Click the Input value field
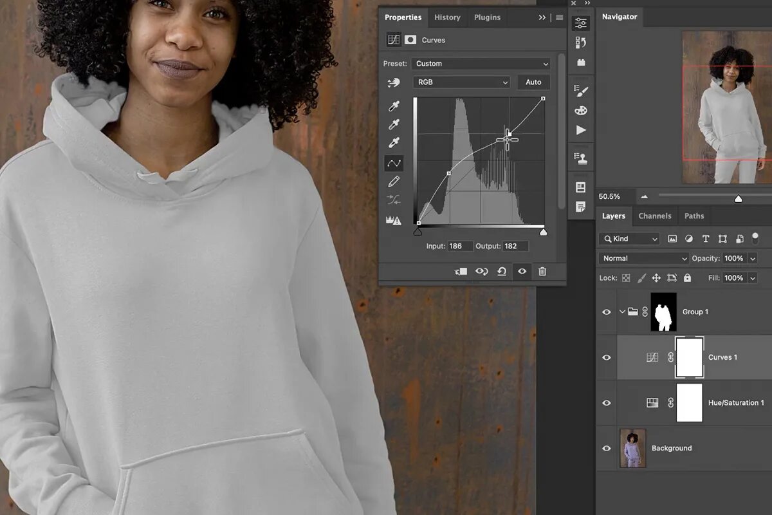This screenshot has width=772, height=515. click(x=460, y=247)
